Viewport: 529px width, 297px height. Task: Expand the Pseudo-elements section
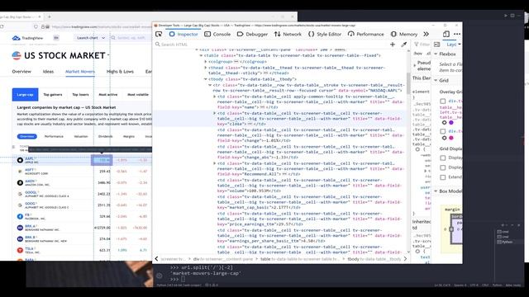(415, 65)
